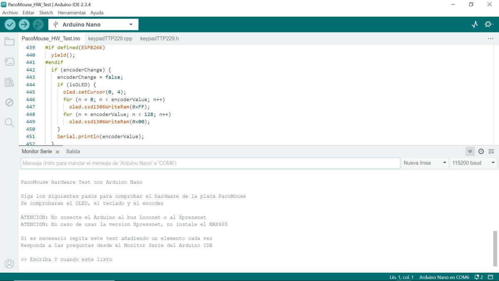Open the Arduino Nano board selector dropdown
The width and height of the screenshot is (499, 281).
93,25
